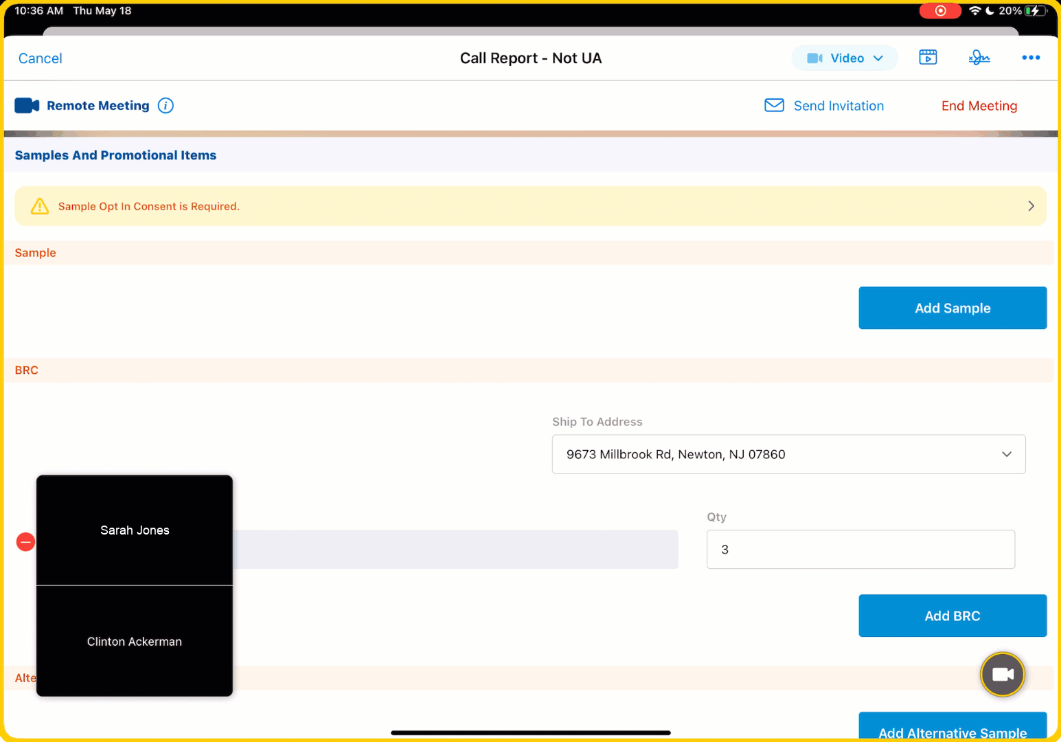Click Add Alternative Sample button

tap(952, 728)
